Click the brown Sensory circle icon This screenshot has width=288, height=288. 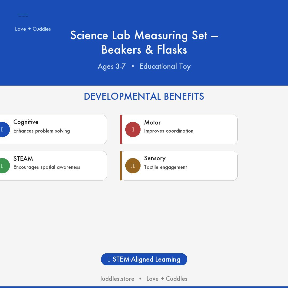tap(133, 166)
